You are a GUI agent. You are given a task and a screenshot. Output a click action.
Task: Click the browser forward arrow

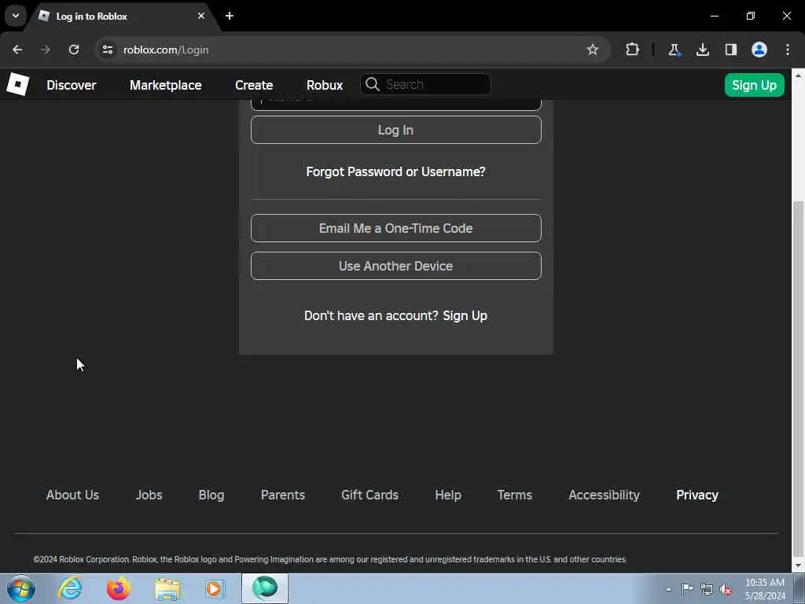point(46,50)
